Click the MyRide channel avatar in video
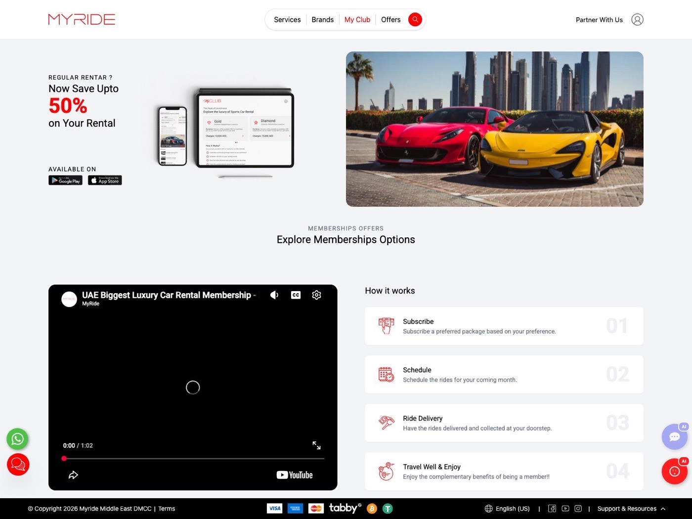Viewport: 692px width, 519px height. tap(69, 299)
